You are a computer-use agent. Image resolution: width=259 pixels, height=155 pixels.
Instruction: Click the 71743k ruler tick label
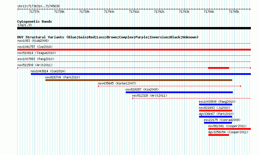point(184,12)
